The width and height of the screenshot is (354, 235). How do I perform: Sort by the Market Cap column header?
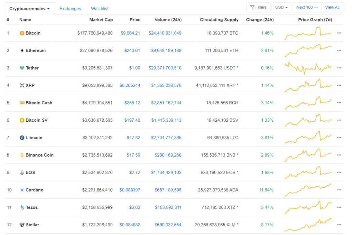101,20
